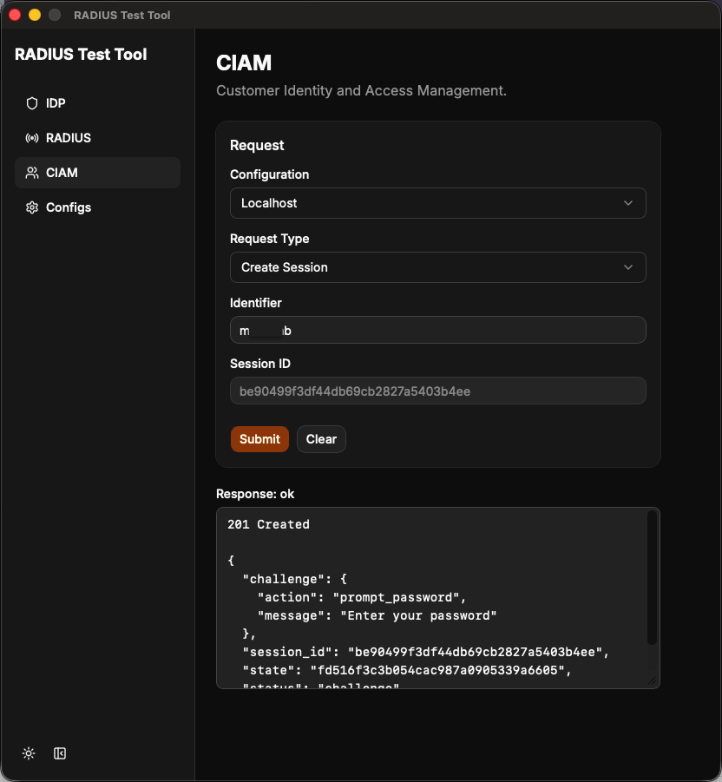Image resolution: width=722 pixels, height=782 pixels.
Task: Click the Configs gear icon
Action: pos(32,207)
